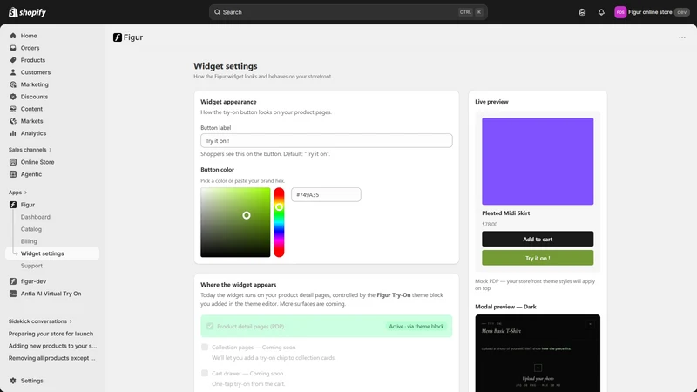Click the purple product image preview
Viewport: 697px width, 392px height.
[538, 161]
